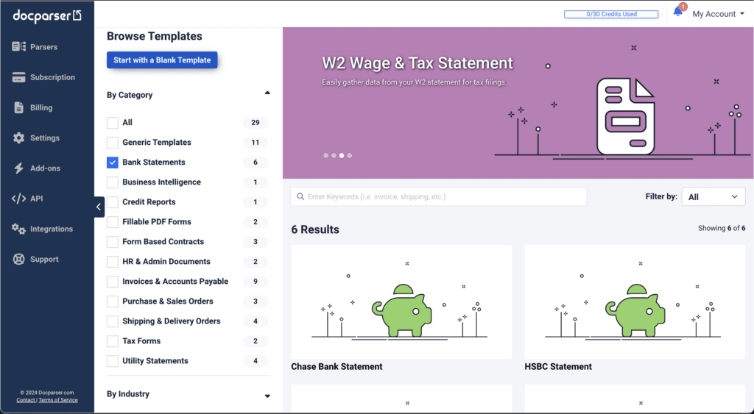Collapse the sidebar with the arrow tab
The height and width of the screenshot is (414, 754).
point(99,207)
